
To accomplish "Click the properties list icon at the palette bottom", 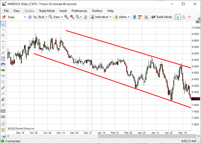I will [3, 130].
